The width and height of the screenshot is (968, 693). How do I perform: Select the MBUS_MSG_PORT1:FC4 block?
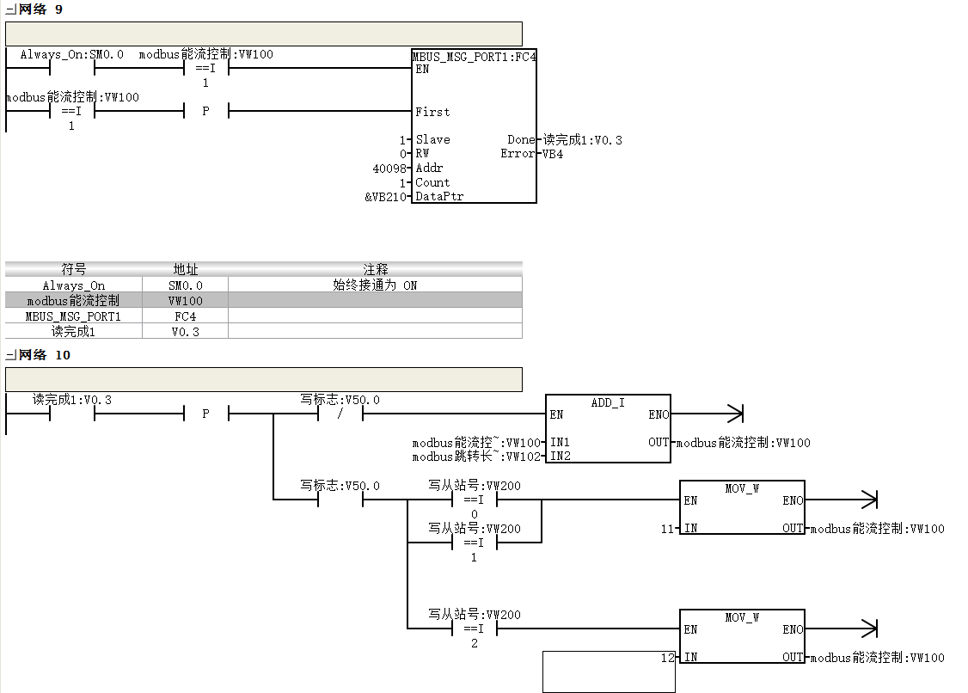point(474,126)
